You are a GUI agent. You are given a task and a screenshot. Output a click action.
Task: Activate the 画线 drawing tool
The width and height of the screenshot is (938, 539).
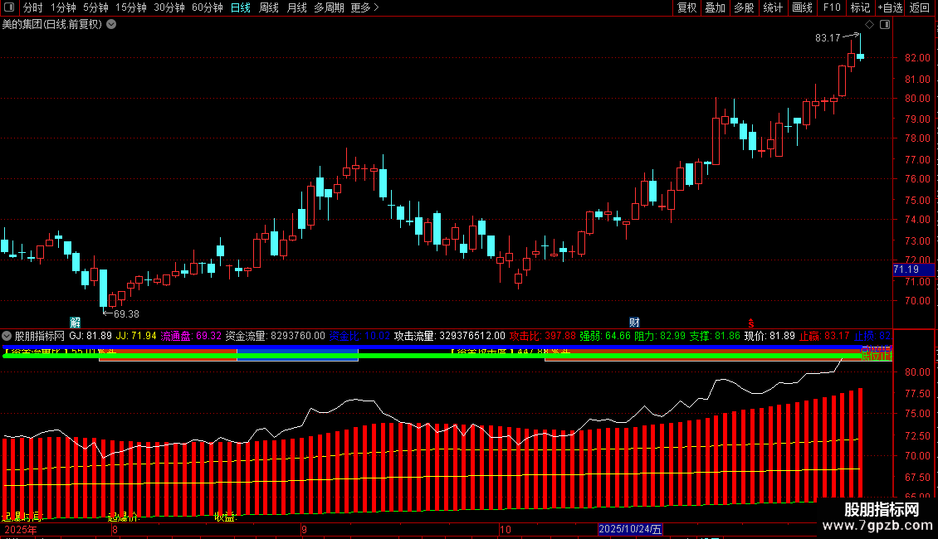[802, 7]
